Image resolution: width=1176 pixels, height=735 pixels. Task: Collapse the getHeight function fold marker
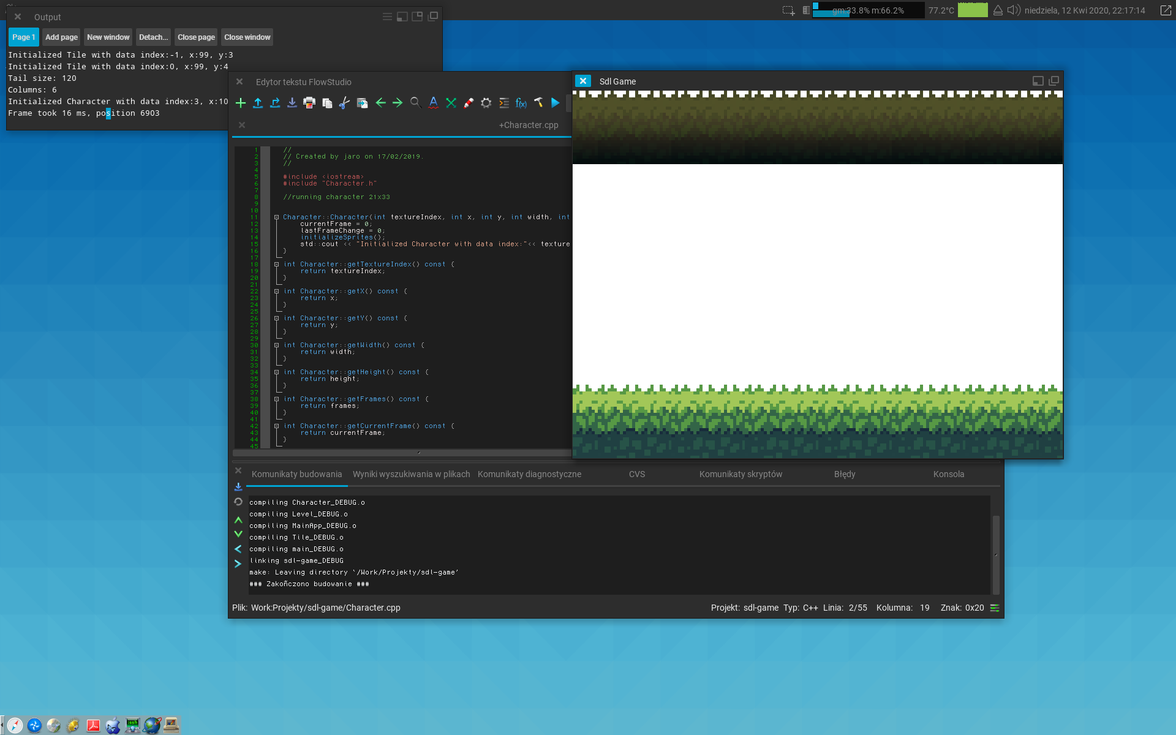point(277,372)
